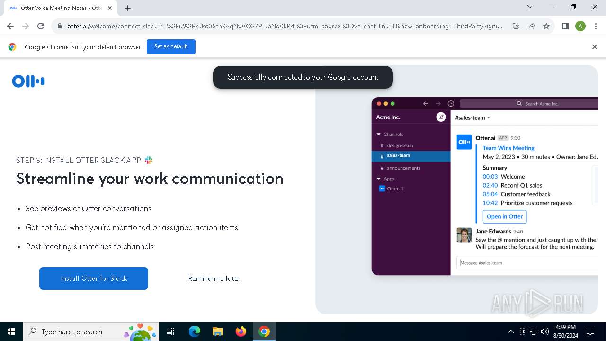Share this page icon
Screen dimensions: 606x341
(531, 26)
